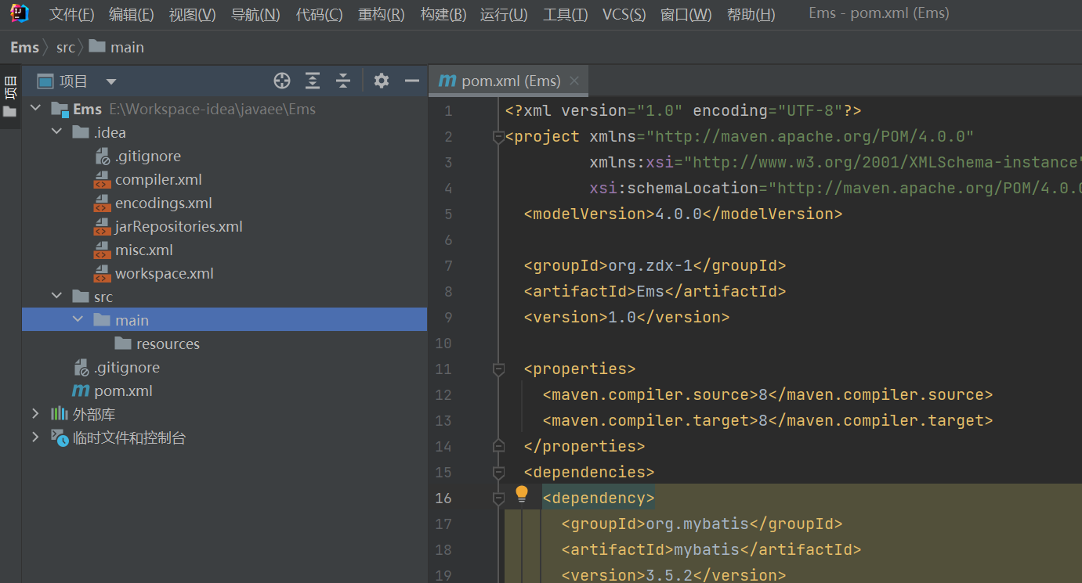Open the 项目 view dropdown arrow
The width and height of the screenshot is (1082, 583).
coord(111,81)
